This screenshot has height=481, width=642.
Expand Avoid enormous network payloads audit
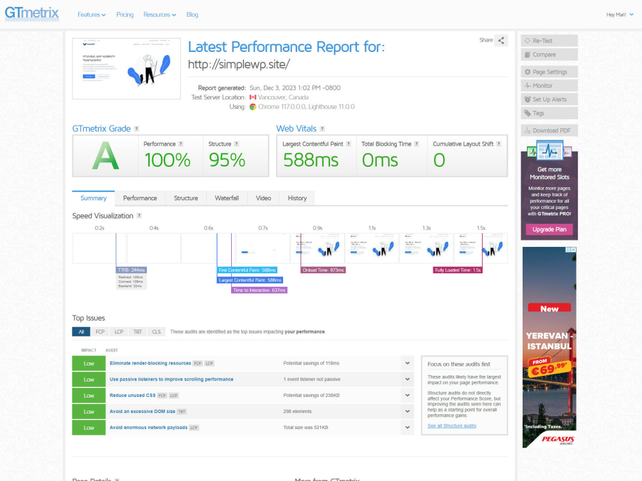(x=408, y=427)
